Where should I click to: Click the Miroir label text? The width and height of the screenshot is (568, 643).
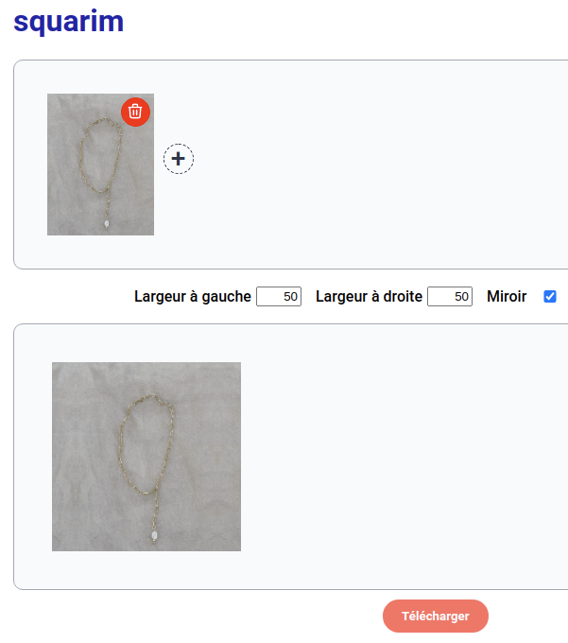coord(507,297)
